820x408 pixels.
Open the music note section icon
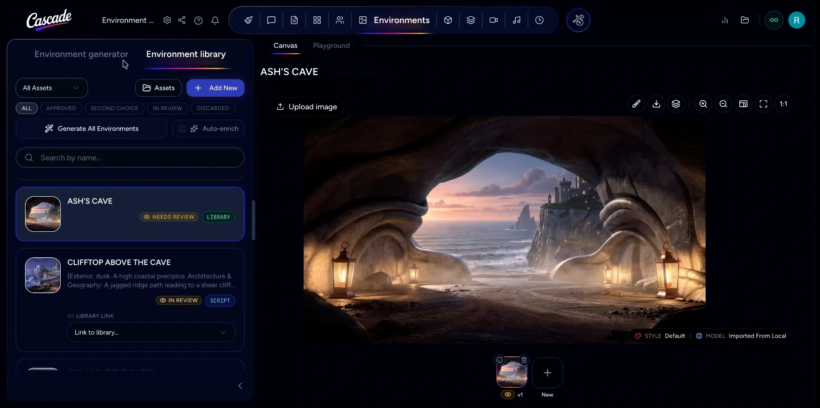(516, 20)
